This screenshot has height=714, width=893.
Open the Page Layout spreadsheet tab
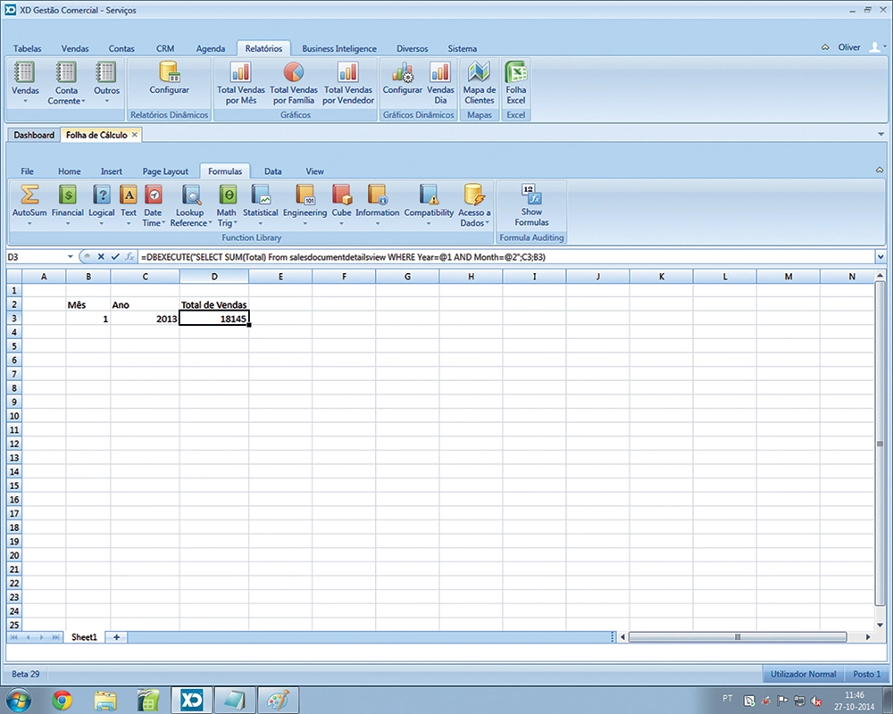pos(165,171)
